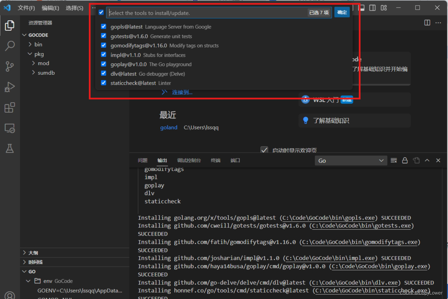Viewport: 448px width, 299px height.
Task: Maximize the panel size
Action: tap(427, 160)
